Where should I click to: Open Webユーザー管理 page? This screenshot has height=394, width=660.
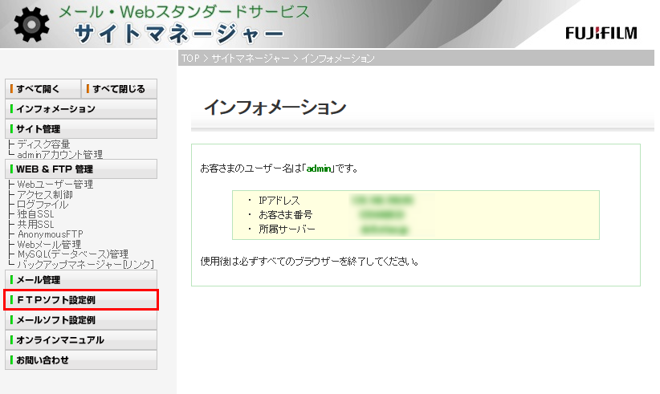(x=55, y=185)
